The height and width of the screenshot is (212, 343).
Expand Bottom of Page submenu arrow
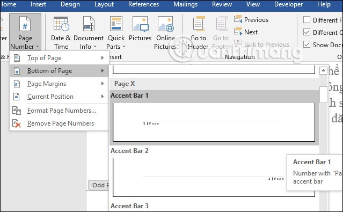103,71
